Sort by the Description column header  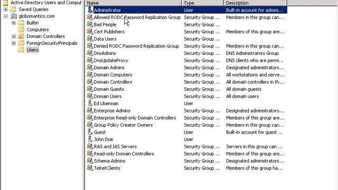click(x=256, y=3)
